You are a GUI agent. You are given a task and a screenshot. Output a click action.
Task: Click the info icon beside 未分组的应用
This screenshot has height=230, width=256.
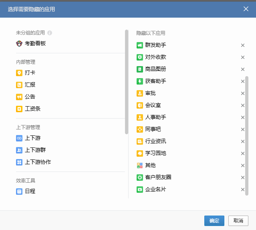[50, 33]
